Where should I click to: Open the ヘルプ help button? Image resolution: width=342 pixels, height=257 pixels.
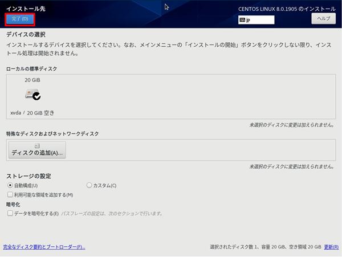(x=323, y=19)
